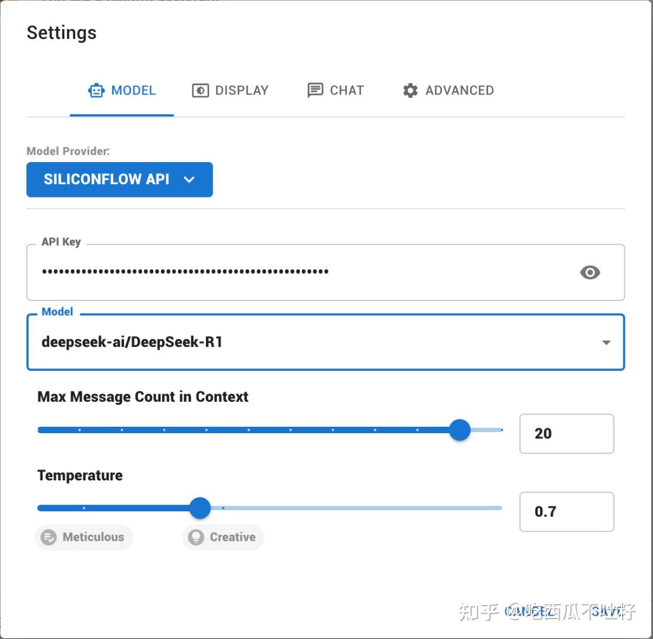The image size is (653, 639).
Task: Click the robot icon on Model tab
Action: (x=96, y=90)
